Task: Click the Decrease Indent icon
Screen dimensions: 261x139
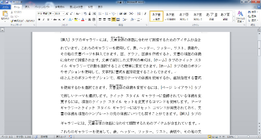Action: [121, 14]
